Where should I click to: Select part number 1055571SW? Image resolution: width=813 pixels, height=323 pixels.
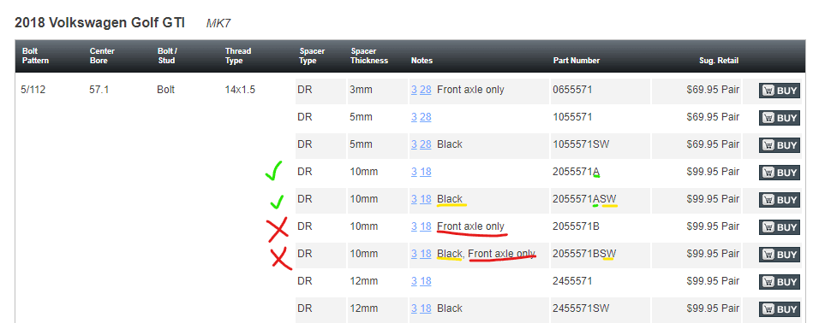[x=581, y=144]
